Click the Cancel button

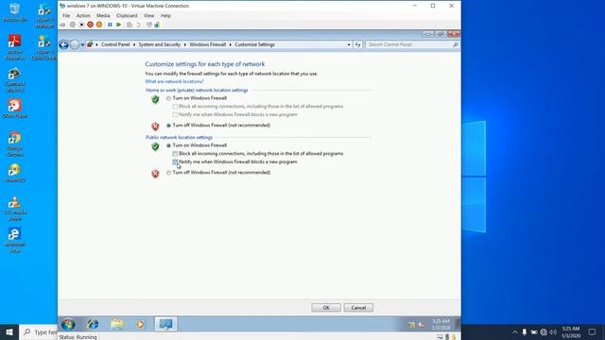(x=358, y=308)
